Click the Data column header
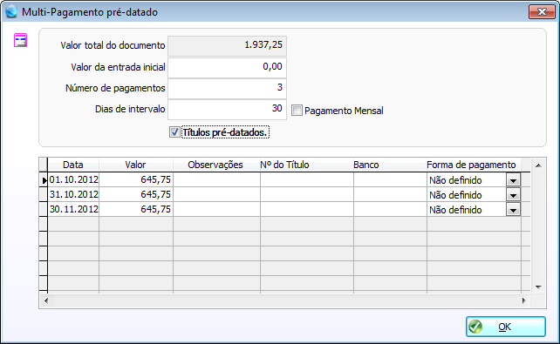 click(73, 165)
